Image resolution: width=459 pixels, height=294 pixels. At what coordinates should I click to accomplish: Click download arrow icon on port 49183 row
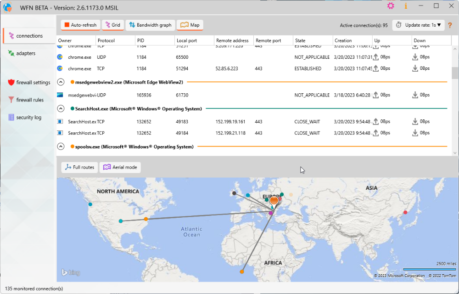415,121
